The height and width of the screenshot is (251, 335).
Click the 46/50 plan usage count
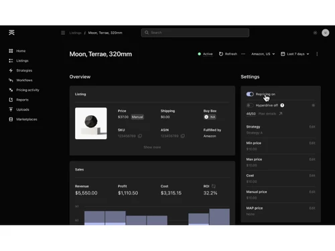pyautogui.click(x=251, y=114)
